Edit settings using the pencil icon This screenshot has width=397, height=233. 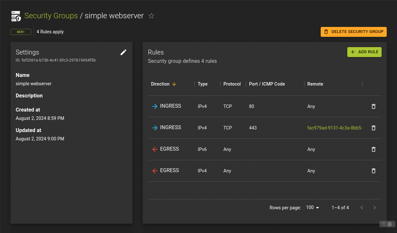click(123, 52)
